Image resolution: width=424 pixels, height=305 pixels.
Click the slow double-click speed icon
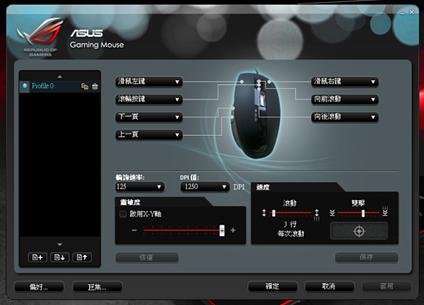click(x=332, y=213)
